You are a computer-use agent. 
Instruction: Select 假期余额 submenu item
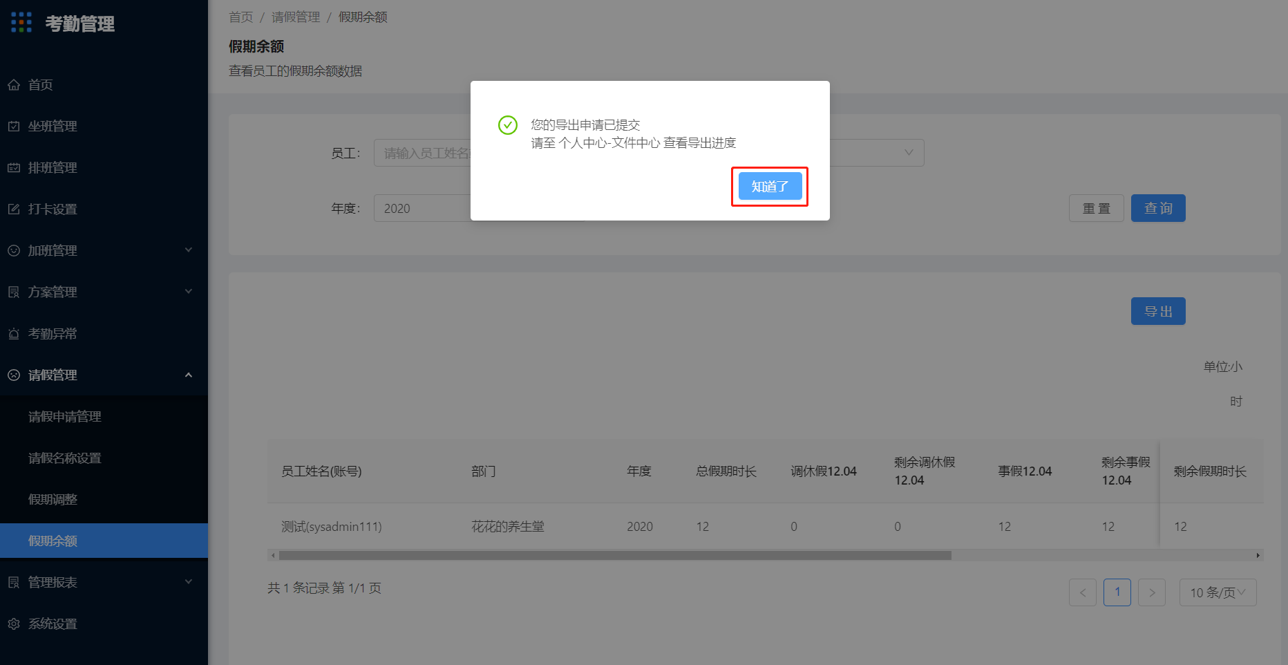(x=104, y=541)
